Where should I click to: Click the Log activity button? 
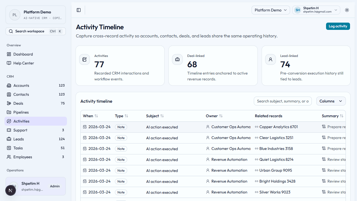(338, 26)
